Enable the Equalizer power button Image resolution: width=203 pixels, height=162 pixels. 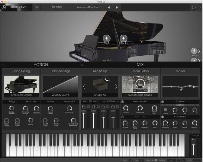163,102
